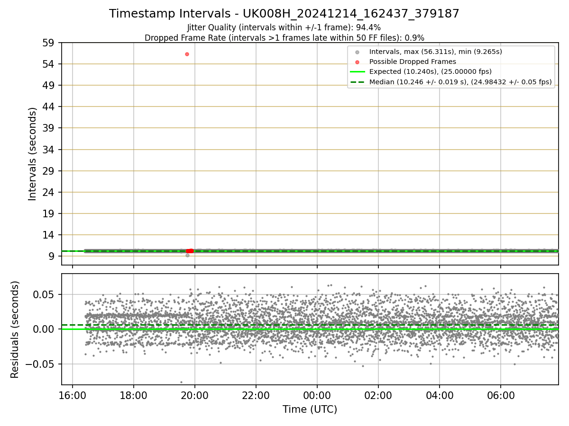Click the x-axis tick label '18:00'
Screen dimensions: 569x426
[133, 395]
